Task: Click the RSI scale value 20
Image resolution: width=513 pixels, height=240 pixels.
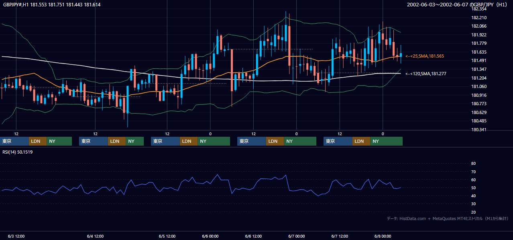Action: tap(473, 212)
